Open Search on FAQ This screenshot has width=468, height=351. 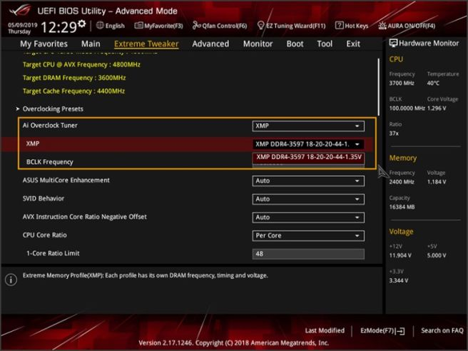click(x=442, y=330)
